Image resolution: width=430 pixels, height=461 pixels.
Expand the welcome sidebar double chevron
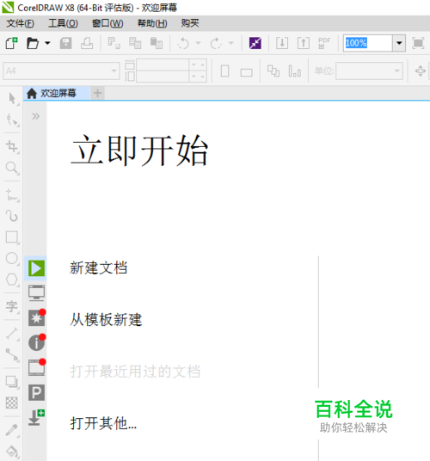tap(36, 116)
